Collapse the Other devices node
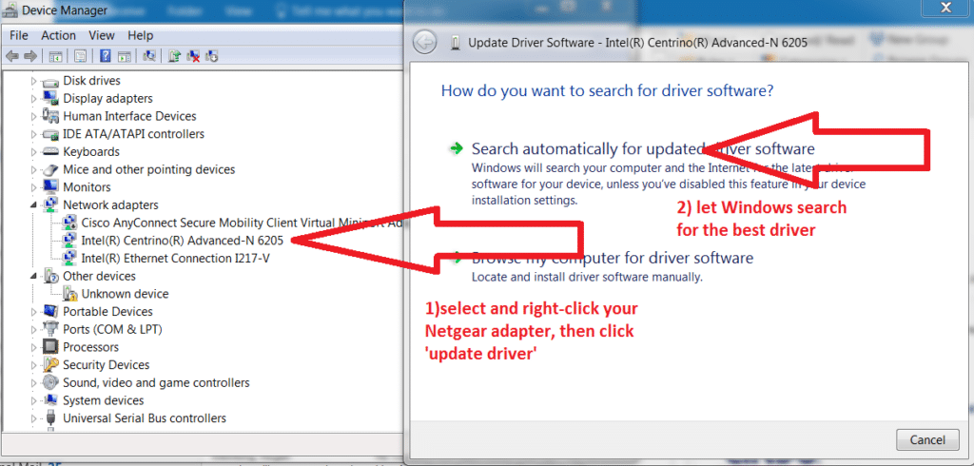974x466 pixels. [34, 276]
